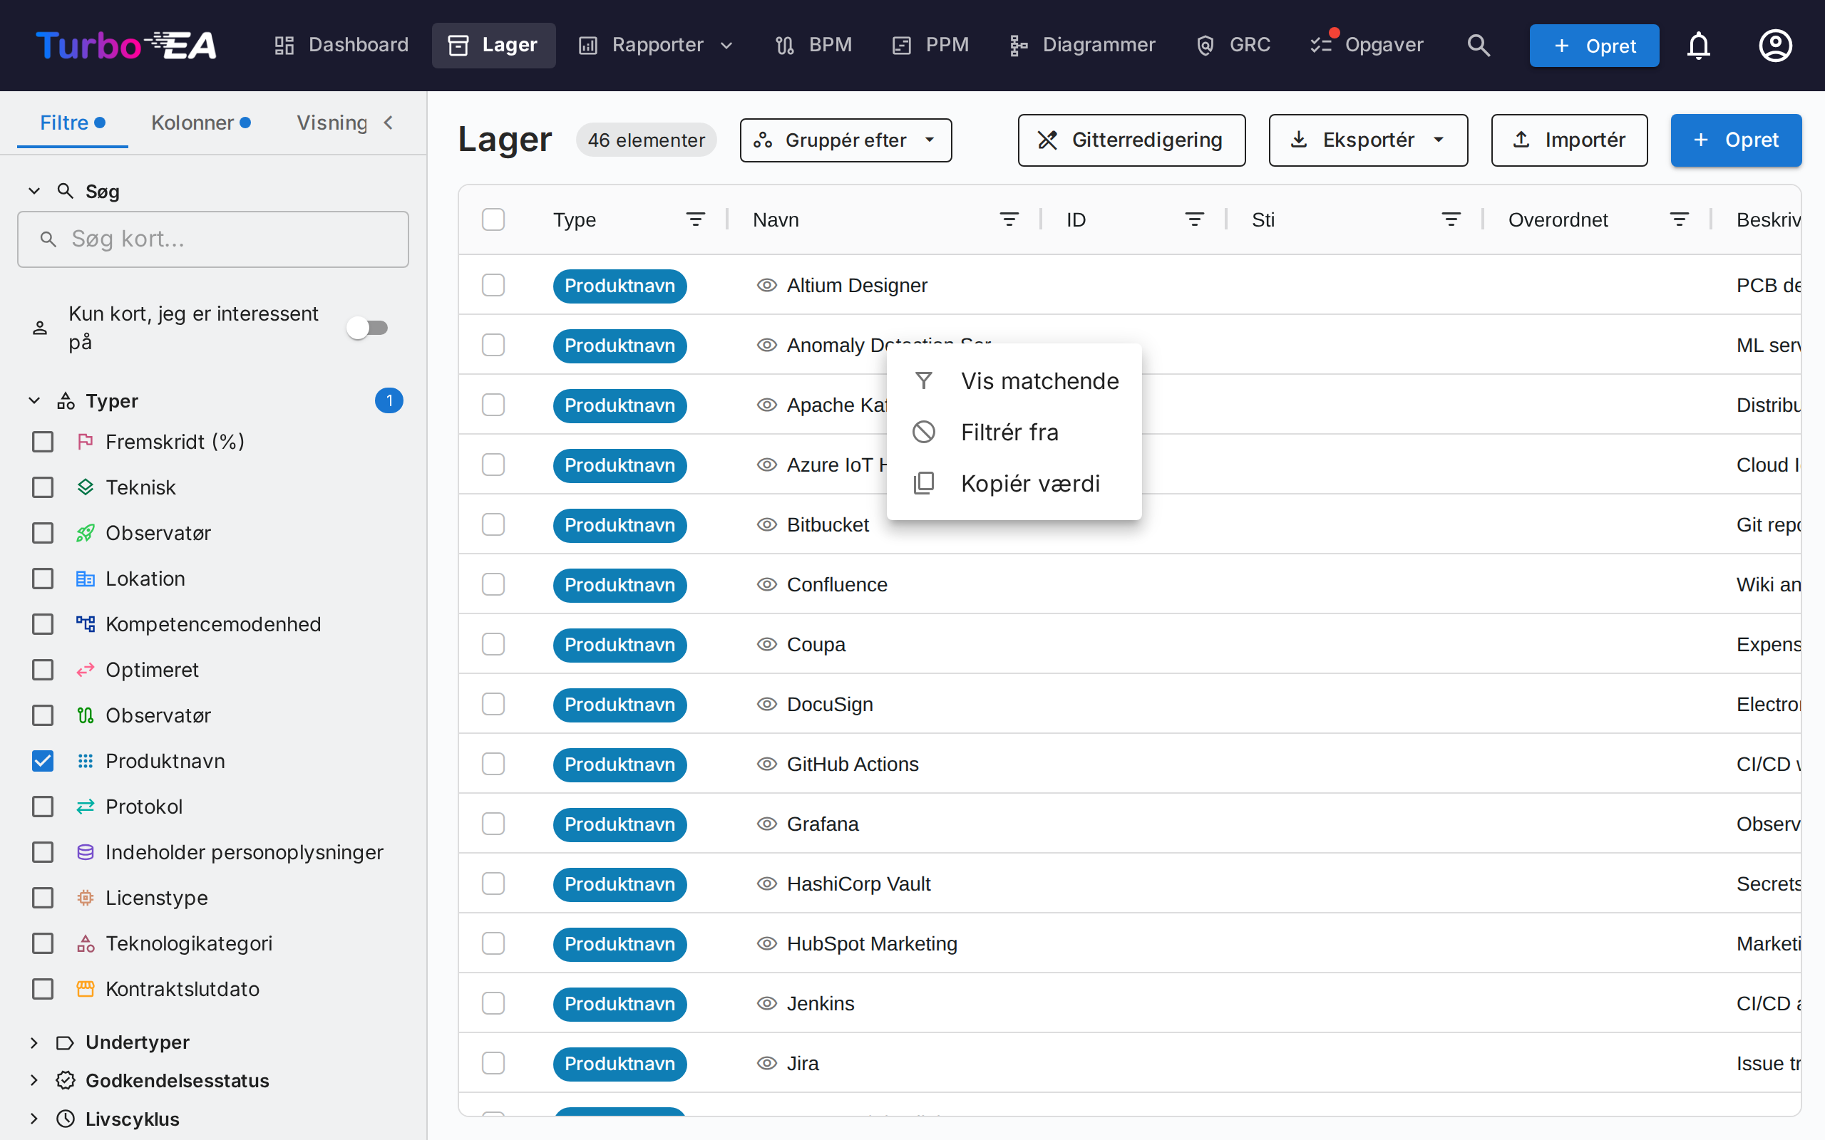The height and width of the screenshot is (1140, 1825).
Task: Open the BPM nav item
Action: (813, 45)
